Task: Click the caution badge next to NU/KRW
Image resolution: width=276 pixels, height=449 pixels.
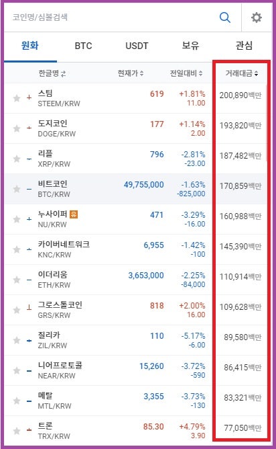Action: (74, 214)
